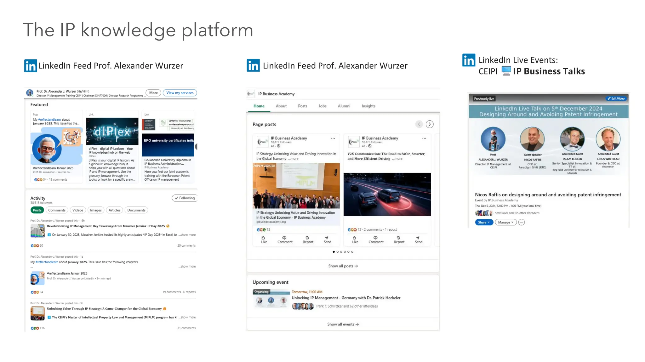Click Like icon on IP Strategy post
This screenshot has width=645, height=362.
point(264,238)
